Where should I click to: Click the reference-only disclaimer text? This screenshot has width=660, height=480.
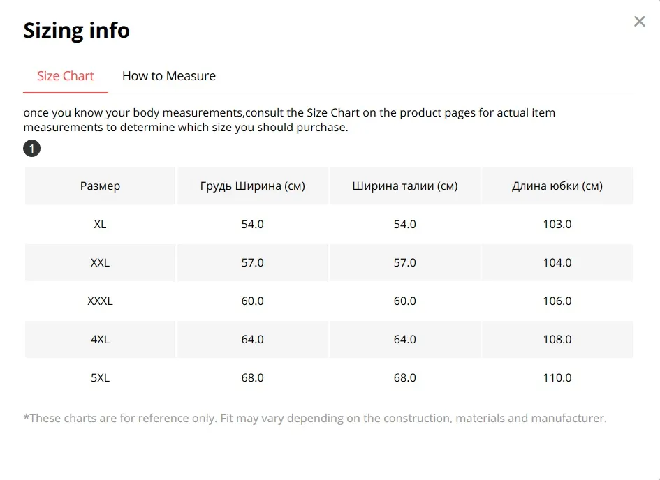(x=315, y=418)
